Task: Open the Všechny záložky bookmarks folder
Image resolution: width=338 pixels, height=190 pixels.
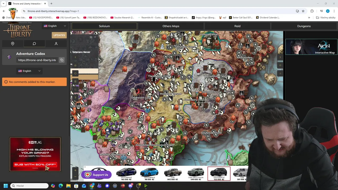Action: [x=326, y=18]
